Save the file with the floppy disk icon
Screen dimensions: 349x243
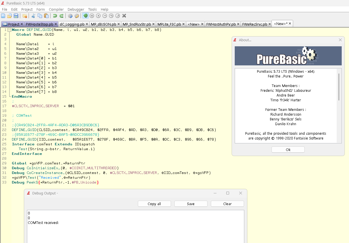pos(16,16)
